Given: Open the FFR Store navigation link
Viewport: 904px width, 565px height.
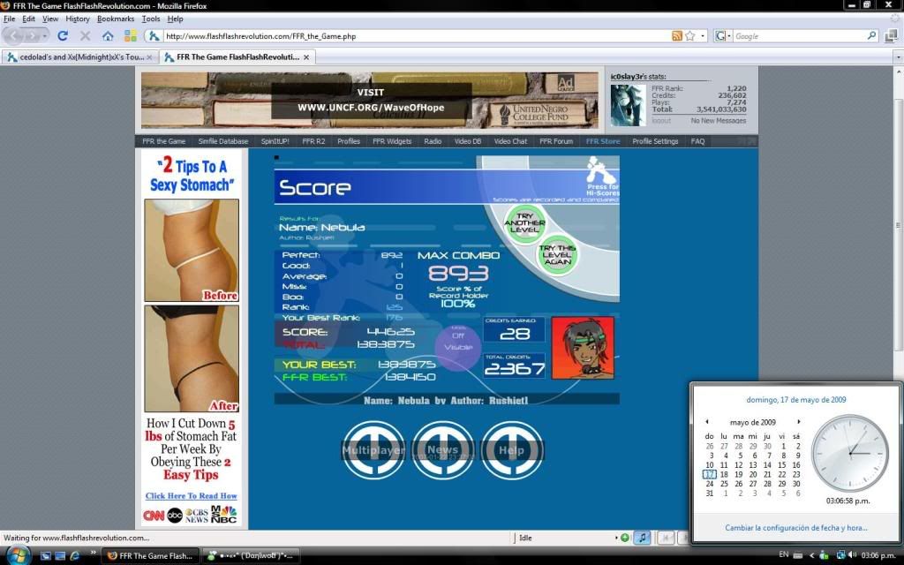Looking at the screenshot, I should click(x=603, y=141).
